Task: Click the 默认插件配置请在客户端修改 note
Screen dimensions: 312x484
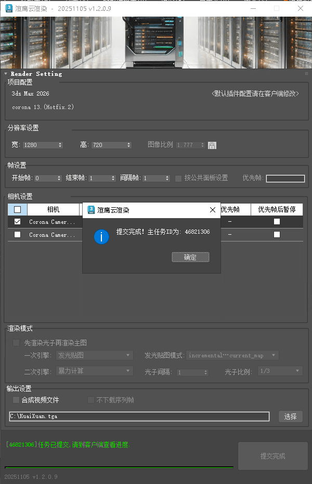Action: [255, 93]
